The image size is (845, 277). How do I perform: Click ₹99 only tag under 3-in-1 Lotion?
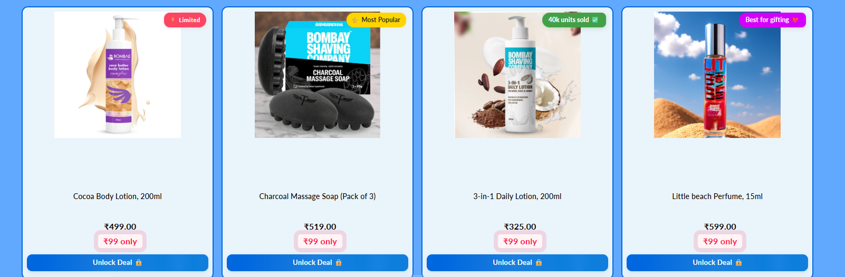click(x=520, y=241)
